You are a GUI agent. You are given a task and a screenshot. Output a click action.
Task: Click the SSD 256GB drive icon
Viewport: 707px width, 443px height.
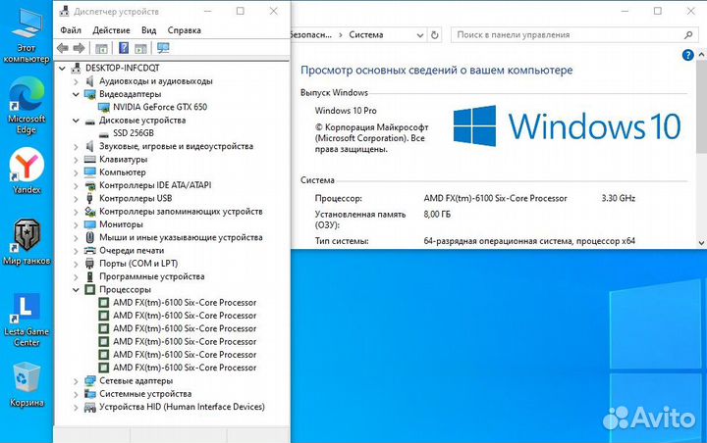click(104, 134)
